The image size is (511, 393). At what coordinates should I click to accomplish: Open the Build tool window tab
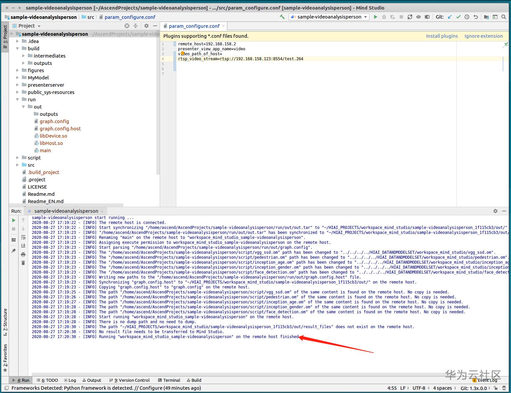194,380
